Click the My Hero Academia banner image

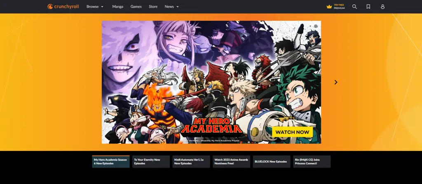(x=211, y=82)
